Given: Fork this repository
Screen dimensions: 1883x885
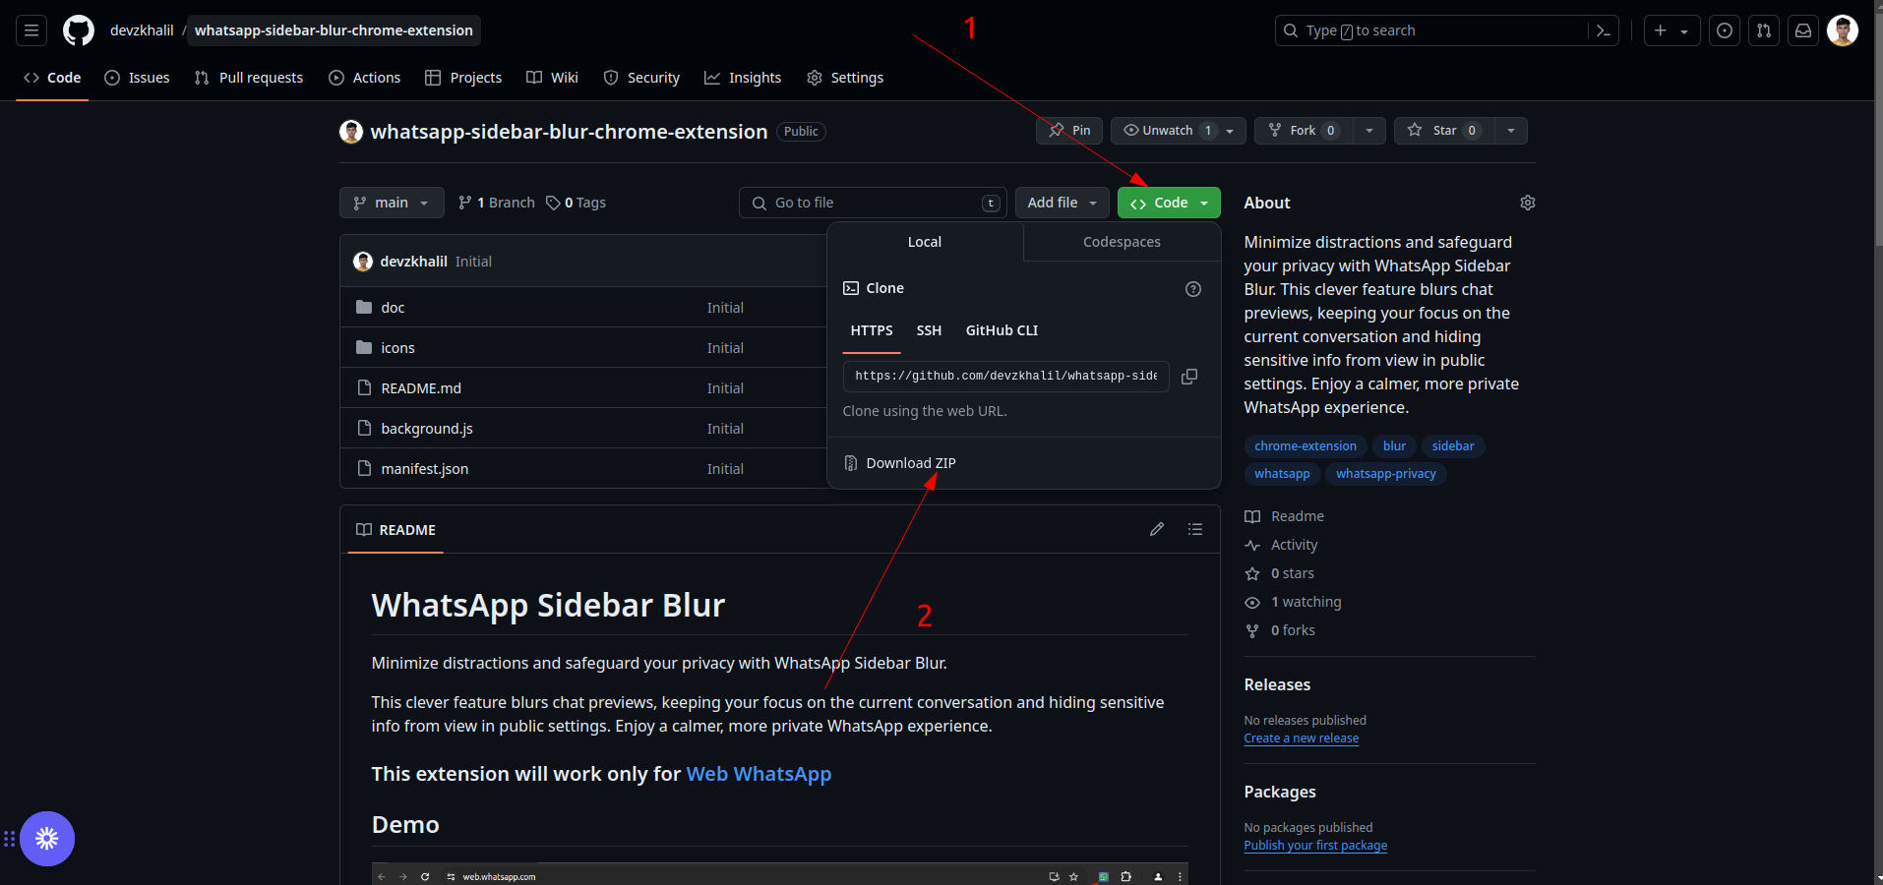Looking at the screenshot, I should coord(1304,131).
